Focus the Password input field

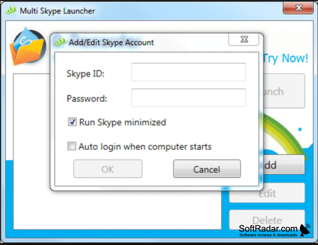[188, 98]
